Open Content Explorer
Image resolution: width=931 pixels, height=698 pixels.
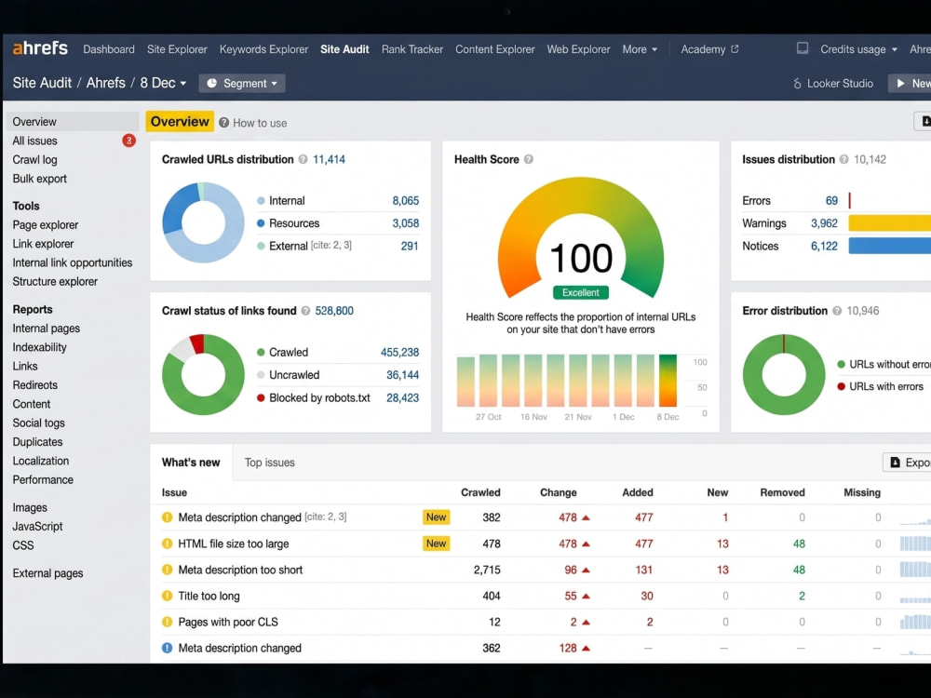[x=494, y=49]
